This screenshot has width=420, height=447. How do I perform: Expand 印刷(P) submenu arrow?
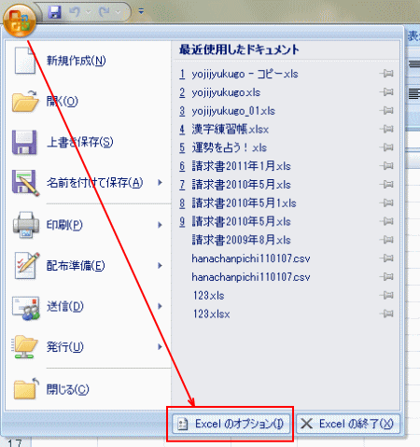point(160,225)
